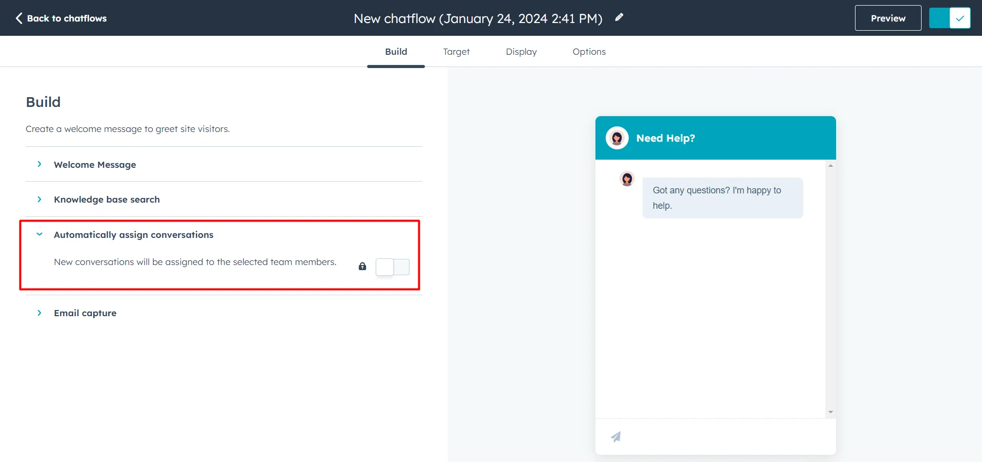Click chat preview scroll down arrow

[x=830, y=412]
